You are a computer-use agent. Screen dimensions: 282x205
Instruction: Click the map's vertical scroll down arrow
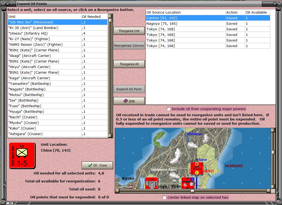[273, 187]
